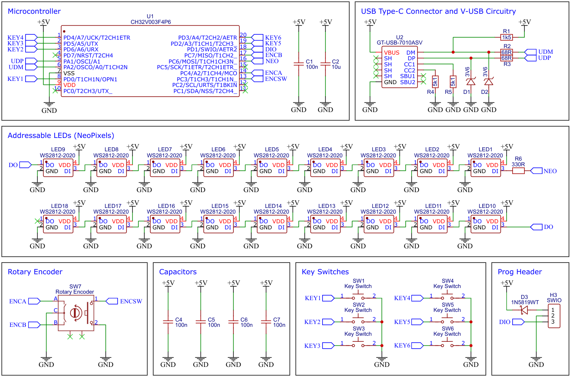Click the ENCSW net port next to U1
The image size is (571, 377).
(269, 79)
